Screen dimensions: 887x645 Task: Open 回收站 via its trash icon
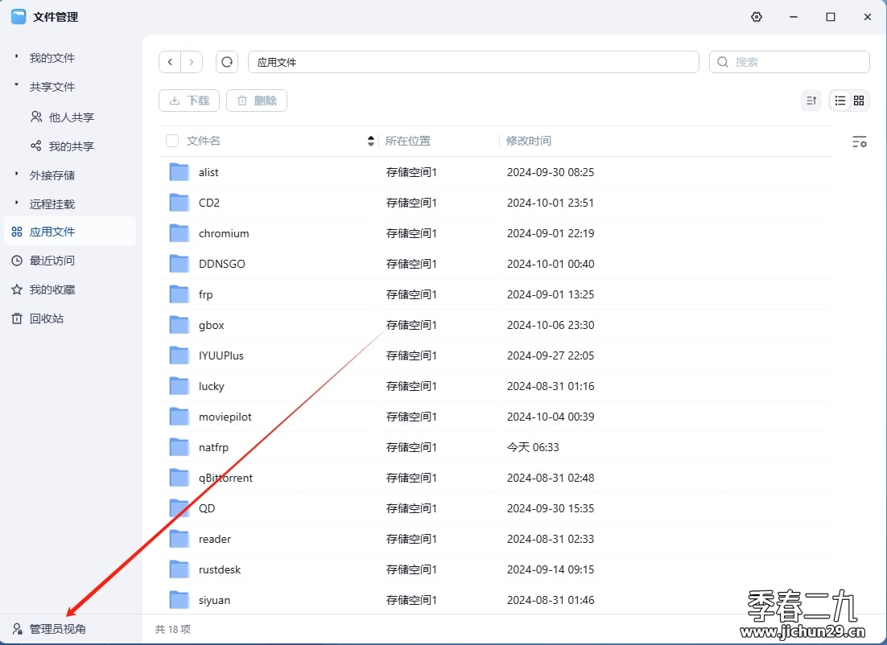click(x=17, y=318)
